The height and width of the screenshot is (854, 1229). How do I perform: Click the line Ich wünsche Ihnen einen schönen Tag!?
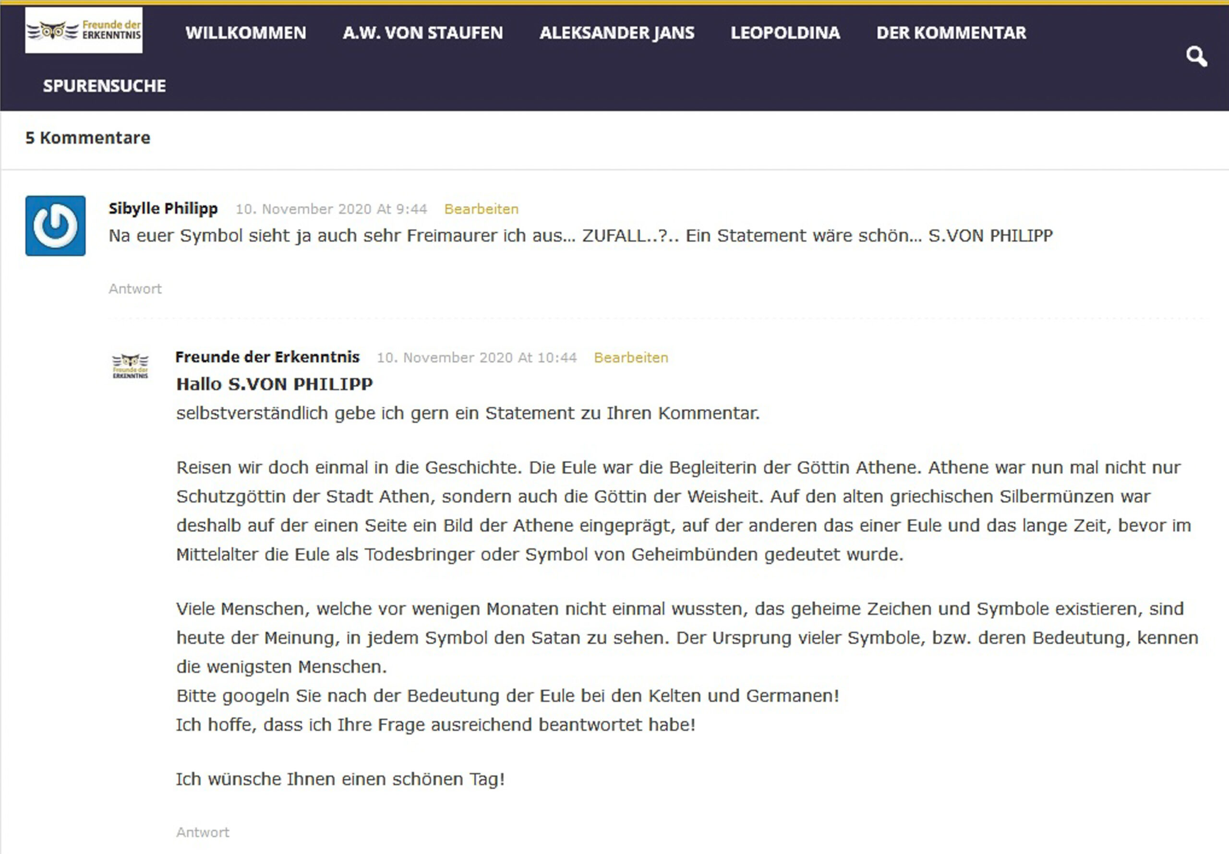(340, 779)
